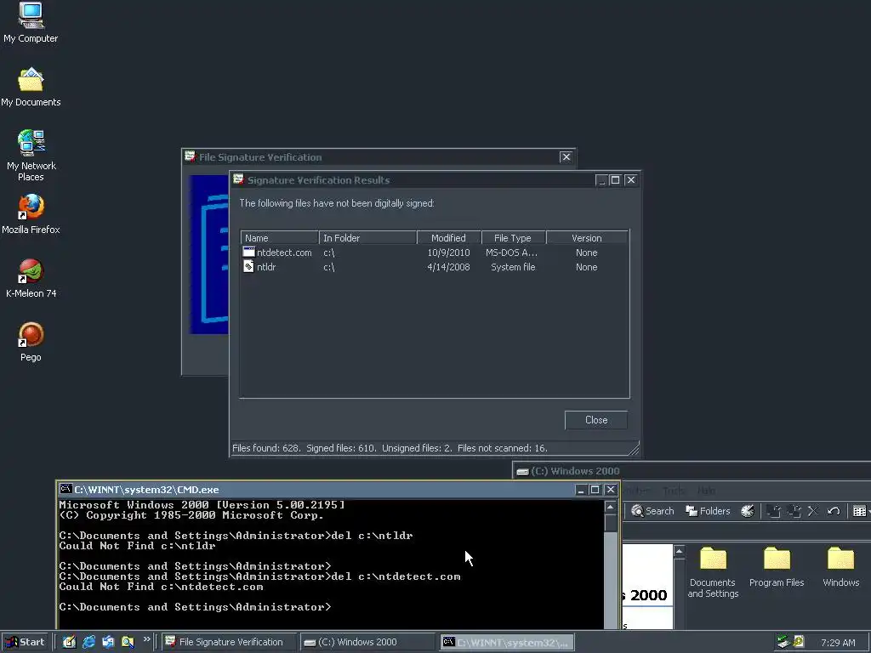Close the File Signature Verification window
Image resolution: width=871 pixels, height=653 pixels.
[x=566, y=157]
